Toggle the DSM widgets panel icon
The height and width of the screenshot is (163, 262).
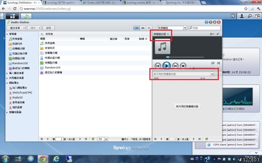[257, 16]
